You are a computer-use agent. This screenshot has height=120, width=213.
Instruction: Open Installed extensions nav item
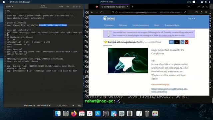140,25
